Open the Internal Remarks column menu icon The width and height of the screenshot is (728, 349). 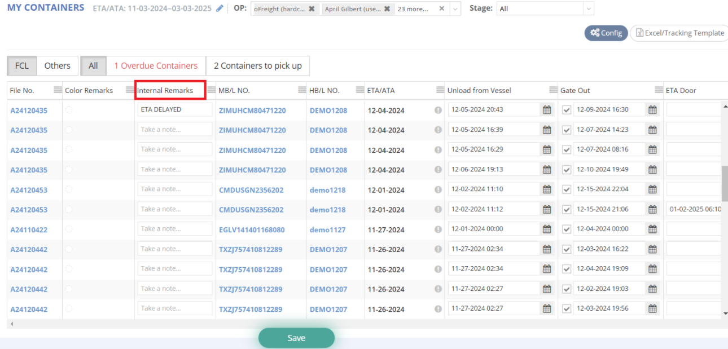[x=212, y=90]
